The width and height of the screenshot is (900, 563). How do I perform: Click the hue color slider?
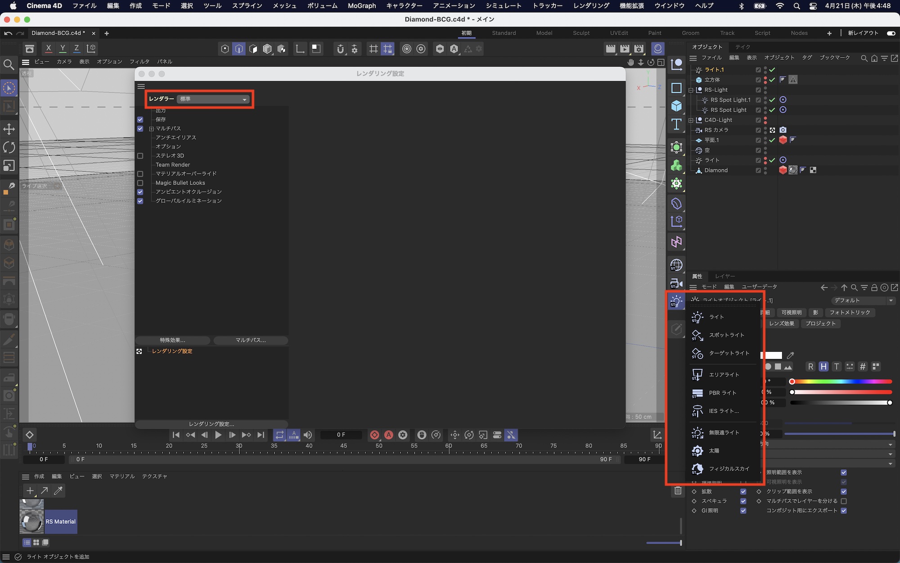841,382
